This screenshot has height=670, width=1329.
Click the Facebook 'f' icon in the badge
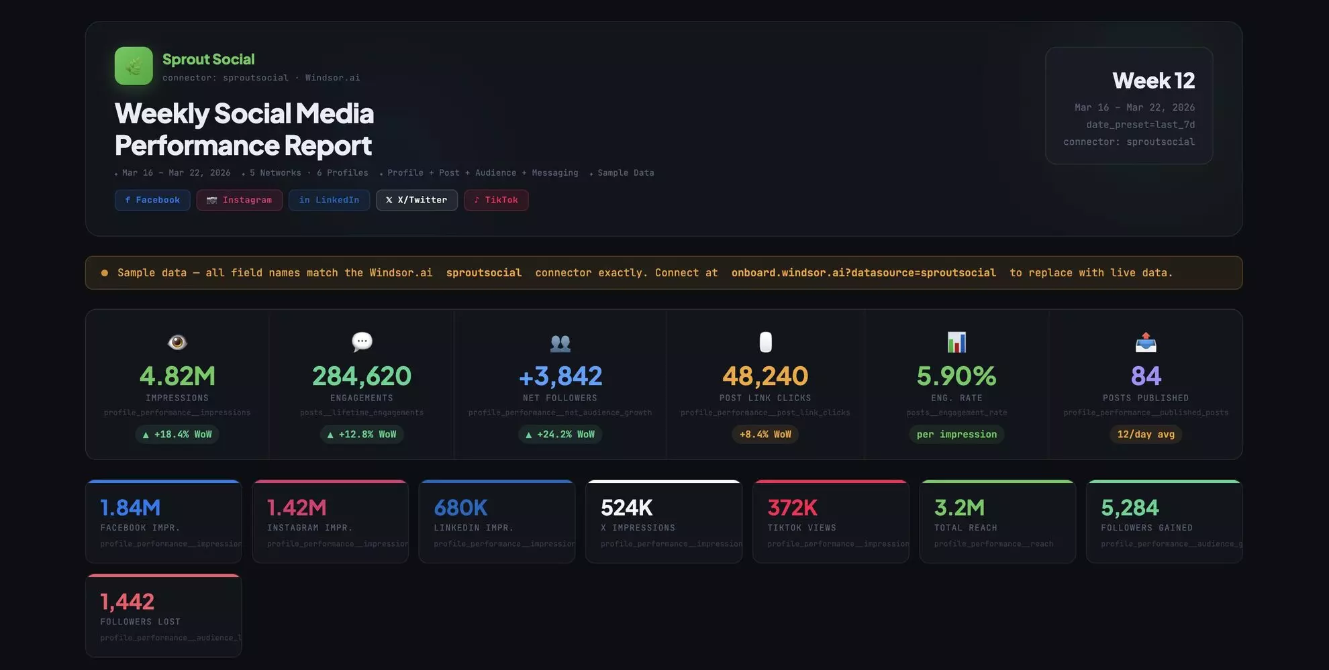click(x=128, y=200)
